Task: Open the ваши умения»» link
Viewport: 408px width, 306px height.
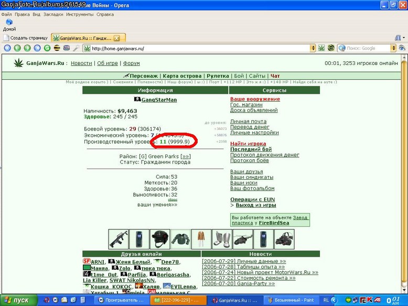Action: pyautogui.click(x=157, y=204)
